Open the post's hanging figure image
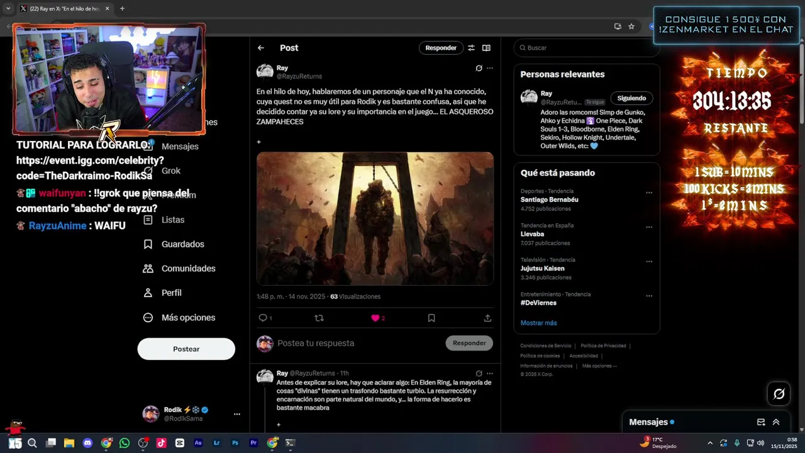This screenshot has width=805, height=453. click(x=375, y=218)
